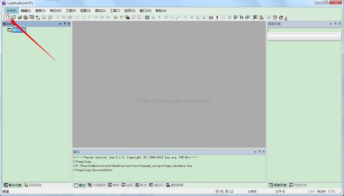Image resolution: width=344 pixels, height=196 pixels.
Task: Click the hand icon in toolbar
Action: (x=185, y=17)
